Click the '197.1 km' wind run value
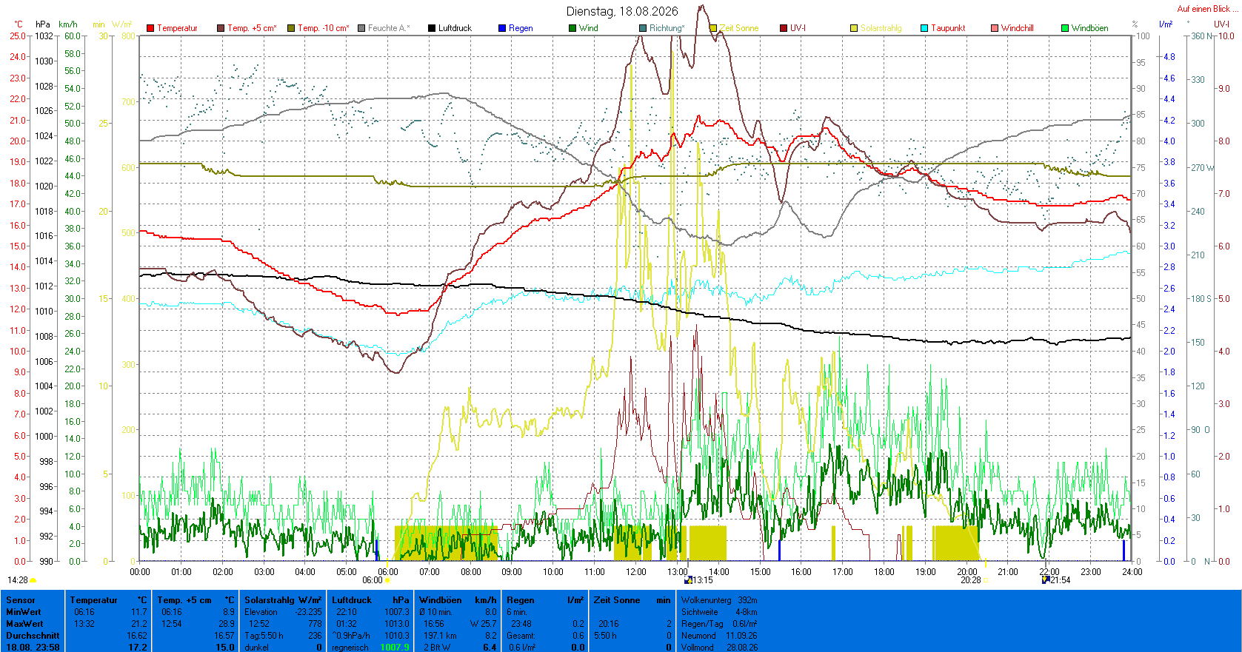 pos(439,636)
